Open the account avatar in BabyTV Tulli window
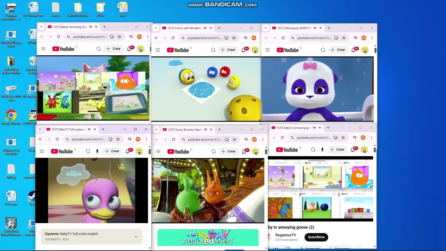The image size is (446, 251). point(139,151)
